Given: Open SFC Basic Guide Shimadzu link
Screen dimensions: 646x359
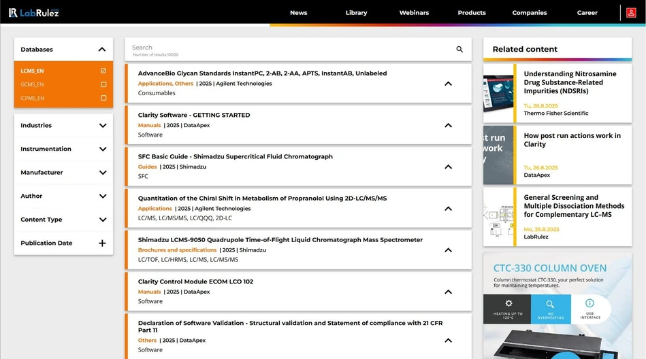Looking at the screenshot, I should [x=236, y=156].
